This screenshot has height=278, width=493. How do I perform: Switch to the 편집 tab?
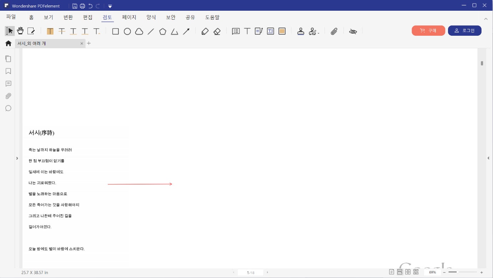88,17
